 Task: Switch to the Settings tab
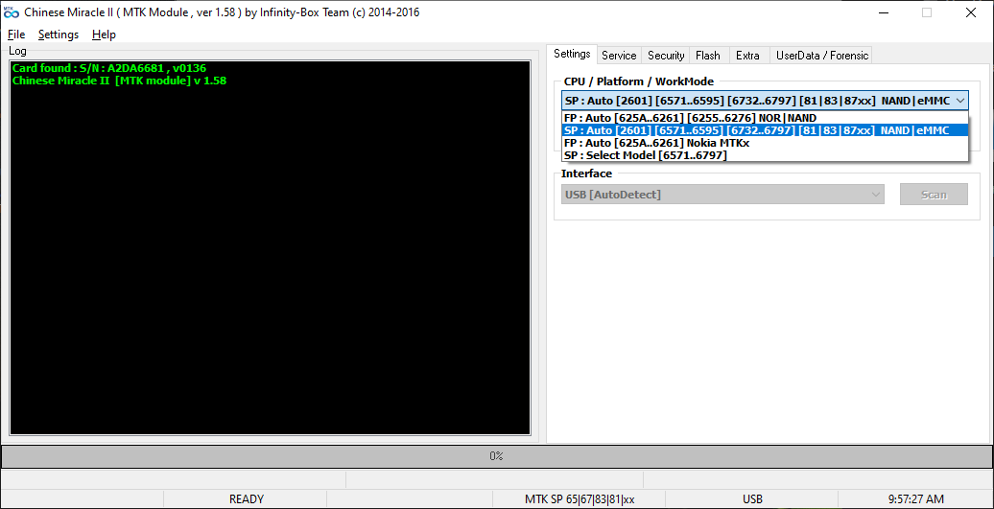pos(572,54)
